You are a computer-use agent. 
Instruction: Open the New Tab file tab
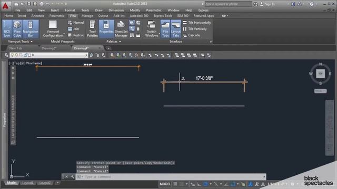click(x=16, y=48)
